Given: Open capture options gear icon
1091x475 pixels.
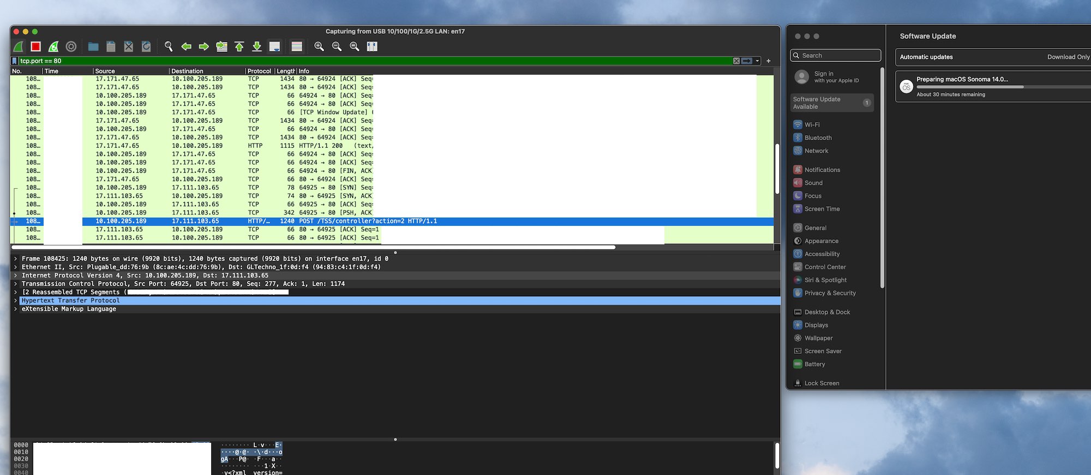Looking at the screenshot, I should 71,47.
